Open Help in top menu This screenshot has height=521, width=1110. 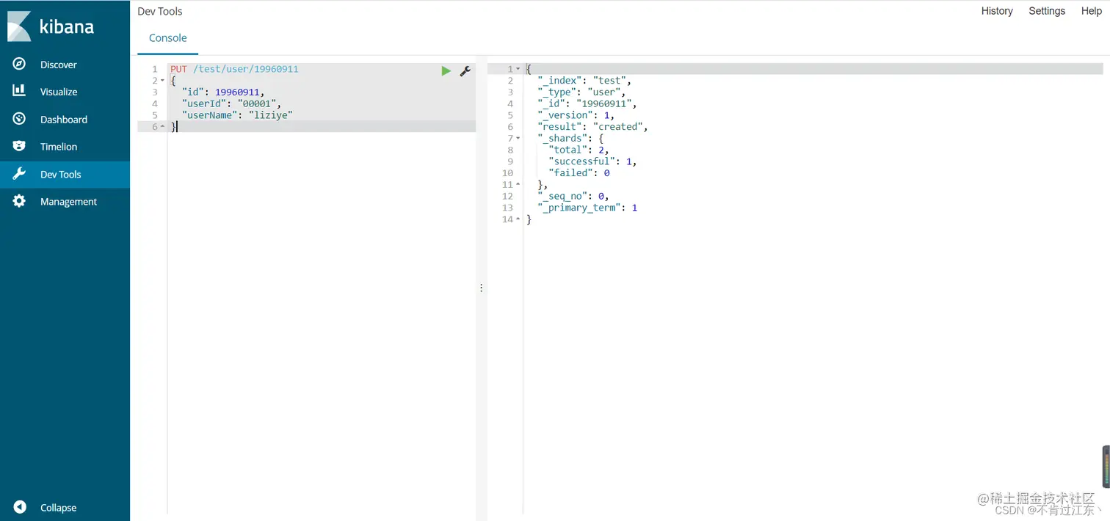1091,11
